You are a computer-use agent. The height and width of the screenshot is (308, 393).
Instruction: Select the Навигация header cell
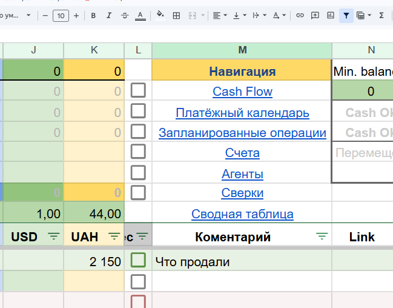tap(242, 70)
